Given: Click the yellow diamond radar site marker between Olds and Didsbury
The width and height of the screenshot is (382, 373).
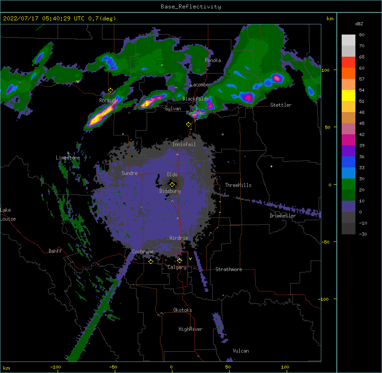Looking at the screenshot, I should pos(172,185).
